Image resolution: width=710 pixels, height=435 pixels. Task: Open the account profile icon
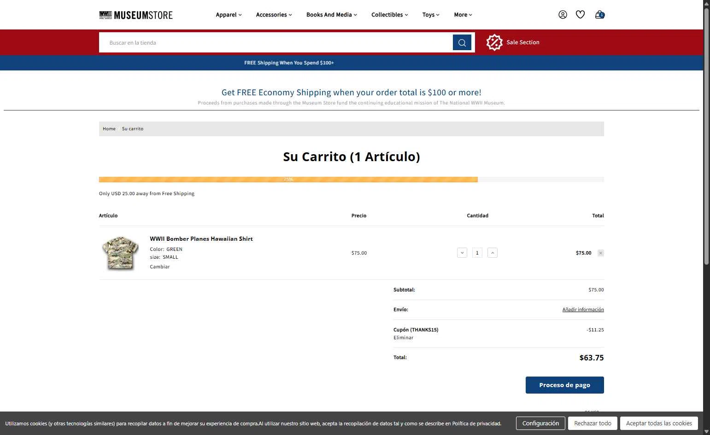coord(563,15)
